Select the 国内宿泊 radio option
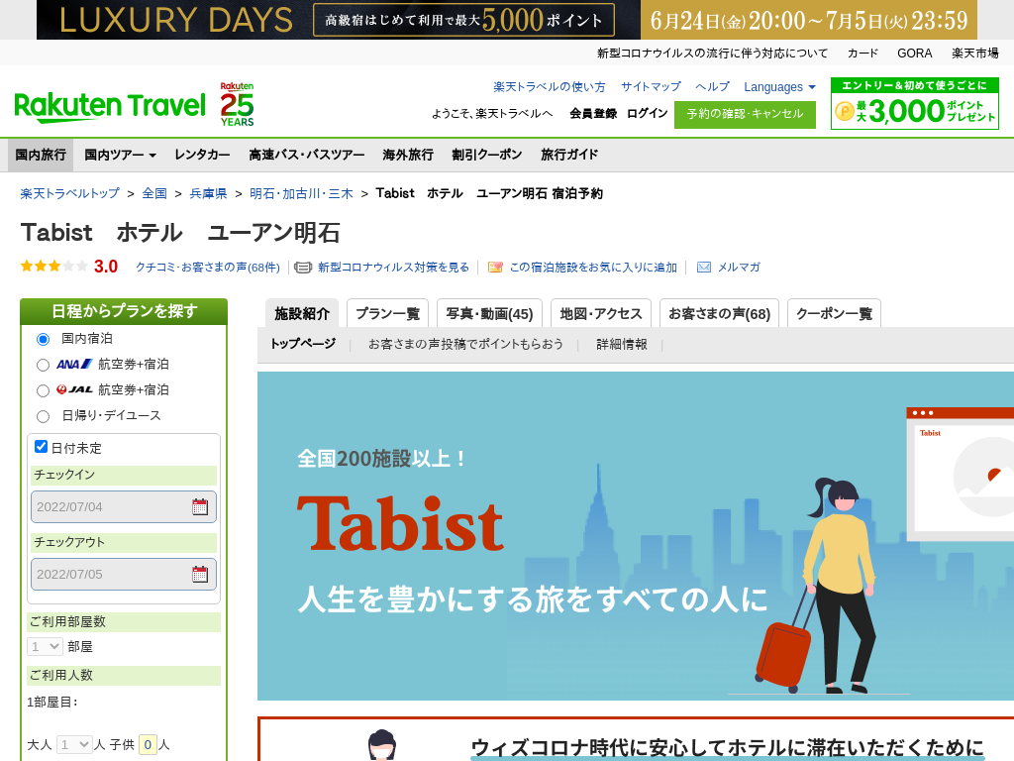Image resolution: width=1014 pixels, height=761 pixels. [x=43, y=339]
